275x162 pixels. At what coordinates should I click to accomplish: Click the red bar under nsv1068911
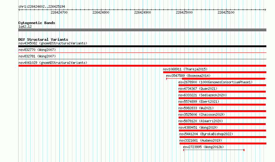point(215,72)
